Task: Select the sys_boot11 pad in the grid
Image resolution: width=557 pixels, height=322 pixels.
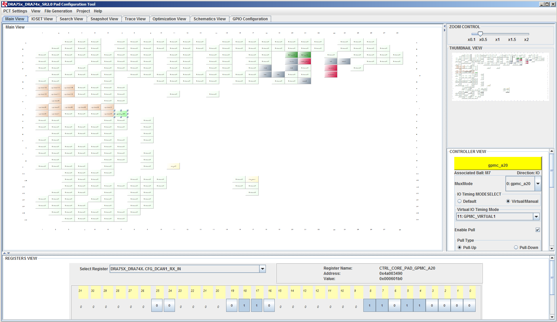Action: [x=55, y=94]
